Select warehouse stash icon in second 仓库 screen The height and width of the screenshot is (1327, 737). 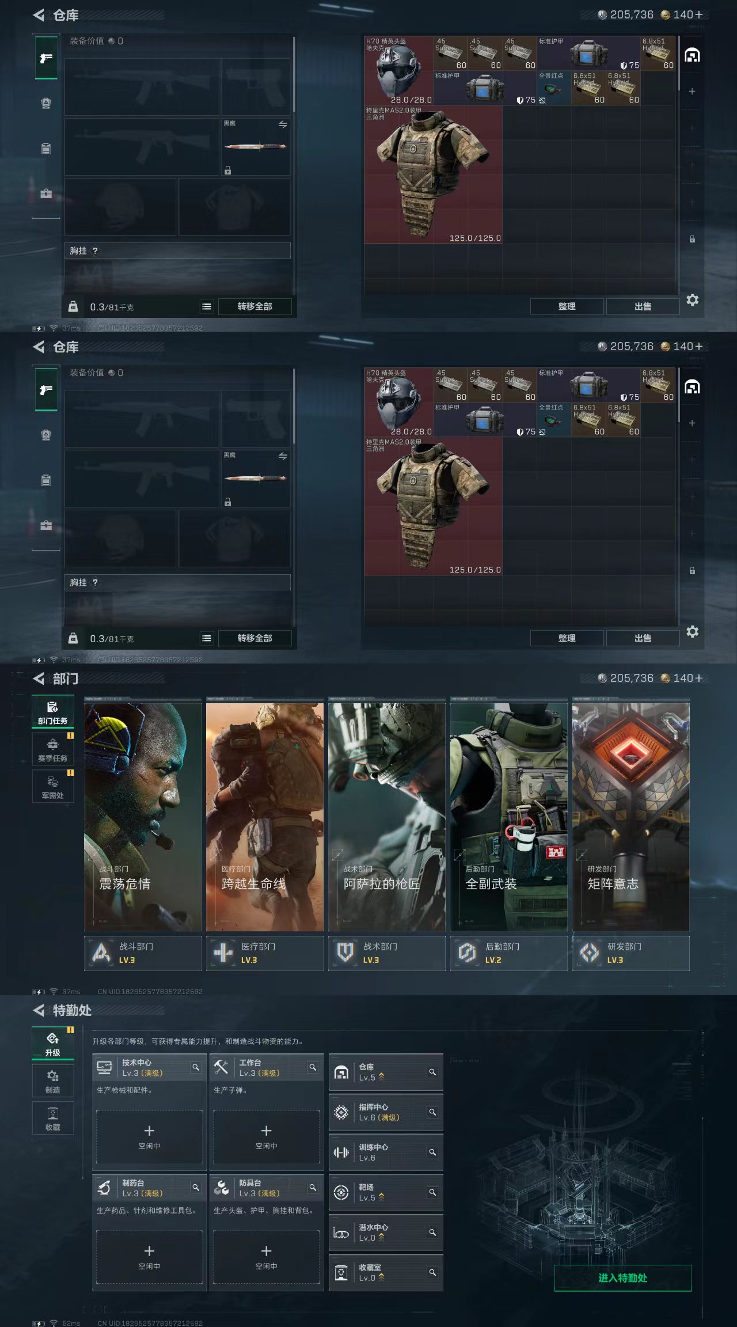pyautogui.click(x=692, y=387)
